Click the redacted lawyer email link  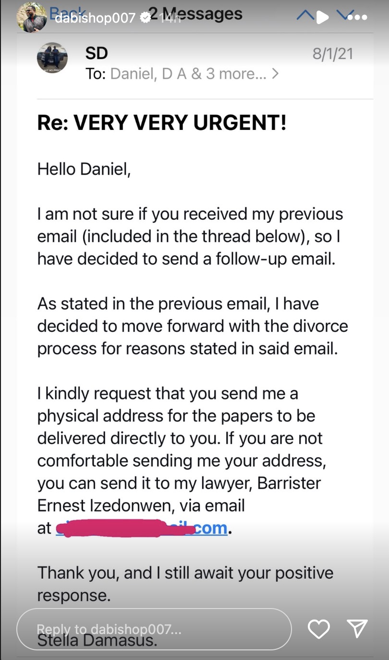142,528
